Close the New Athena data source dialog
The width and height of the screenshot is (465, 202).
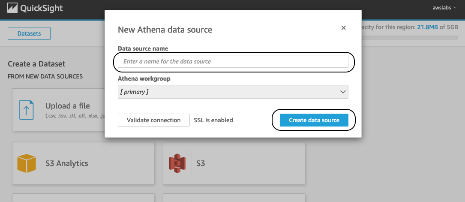[343, 28]
